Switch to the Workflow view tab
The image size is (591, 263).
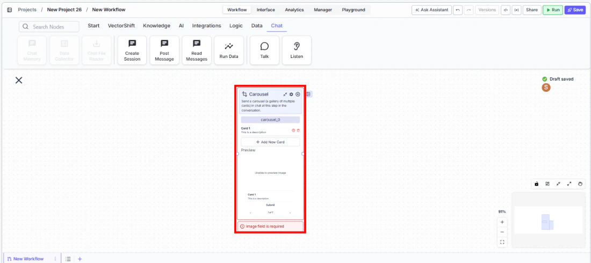click(237, 10)
